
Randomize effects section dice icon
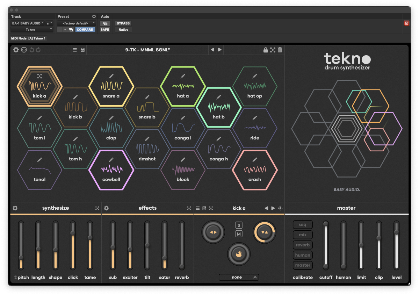click(x=189, y=208)
